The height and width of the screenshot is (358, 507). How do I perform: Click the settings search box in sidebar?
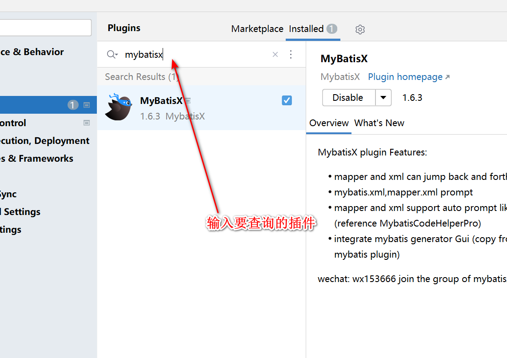tap(46, 28)
